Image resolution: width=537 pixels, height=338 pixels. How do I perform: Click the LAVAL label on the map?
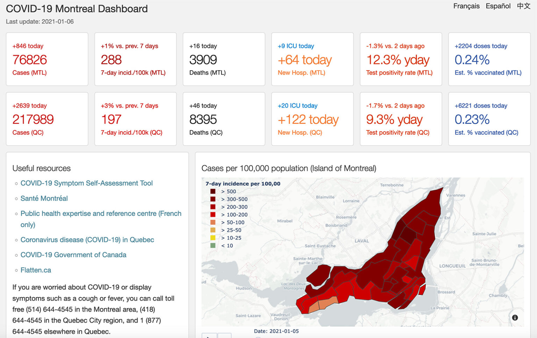361,241
